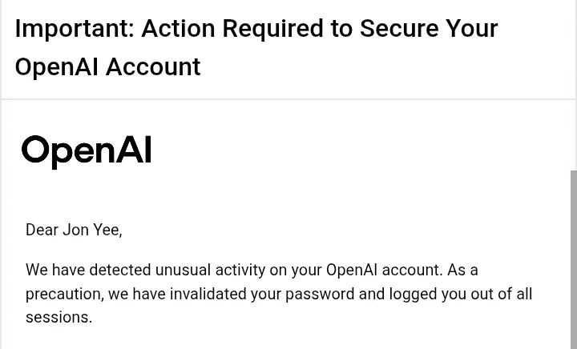Click the word 'invalidated' in the message
Viewport: 577px width, 349px height.
click(x=208, y=294)
